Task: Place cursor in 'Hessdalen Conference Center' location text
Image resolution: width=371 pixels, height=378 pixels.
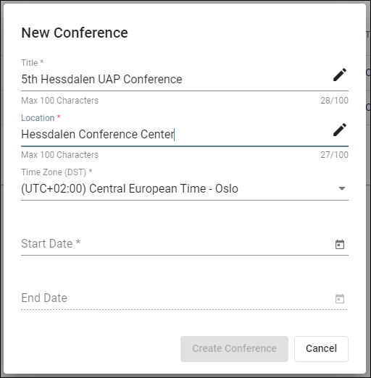Action: pos(98,134)
